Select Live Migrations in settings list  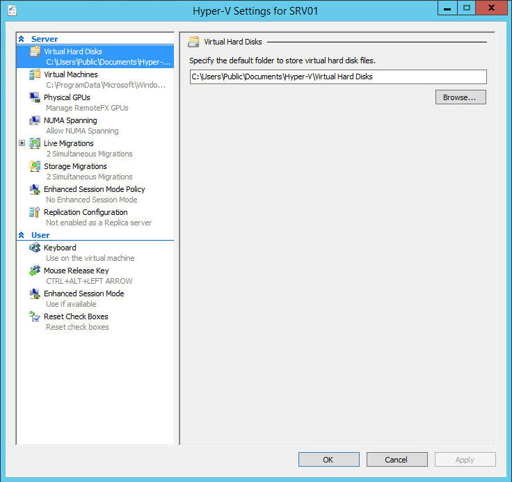(x=68, y=143)
